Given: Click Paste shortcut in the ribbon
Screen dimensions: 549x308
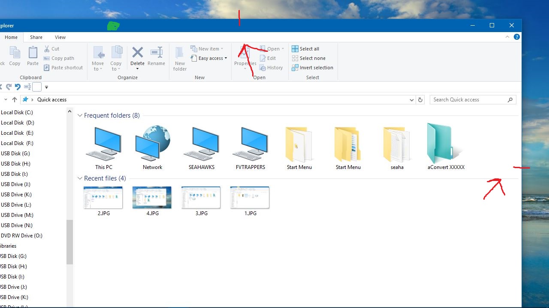Looking at the screenshot, I should (63, 68).
